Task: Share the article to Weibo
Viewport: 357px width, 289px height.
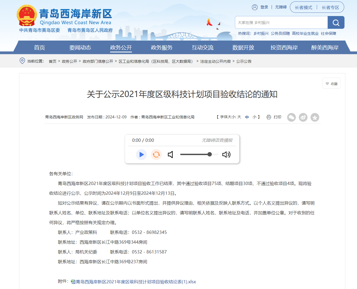Action: tap(303, 117)
